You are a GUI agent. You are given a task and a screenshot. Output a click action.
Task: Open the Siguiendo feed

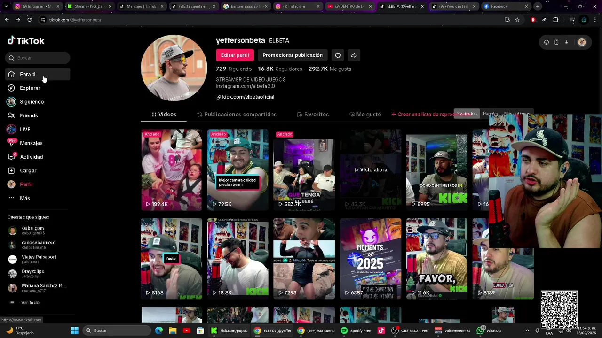tap(38, 102)
